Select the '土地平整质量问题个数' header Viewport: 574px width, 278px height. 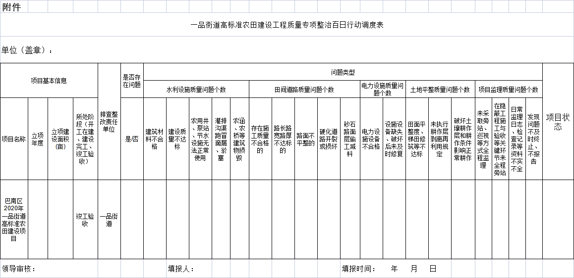[440, 90]
